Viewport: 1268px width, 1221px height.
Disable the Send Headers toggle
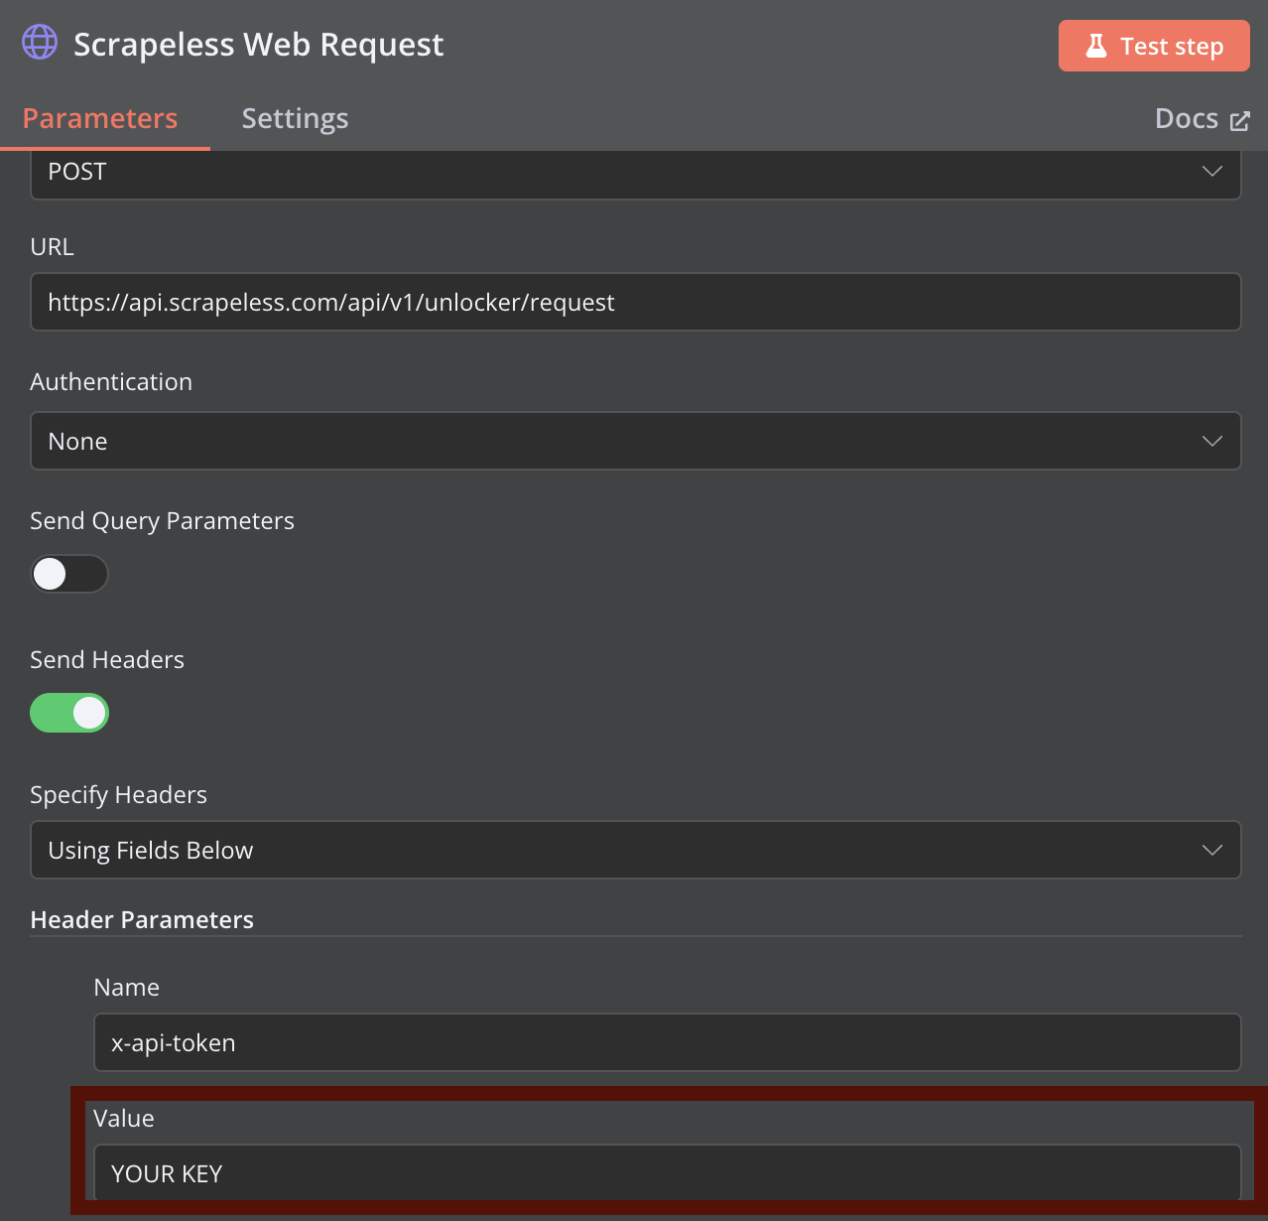(x=69, y=713)
